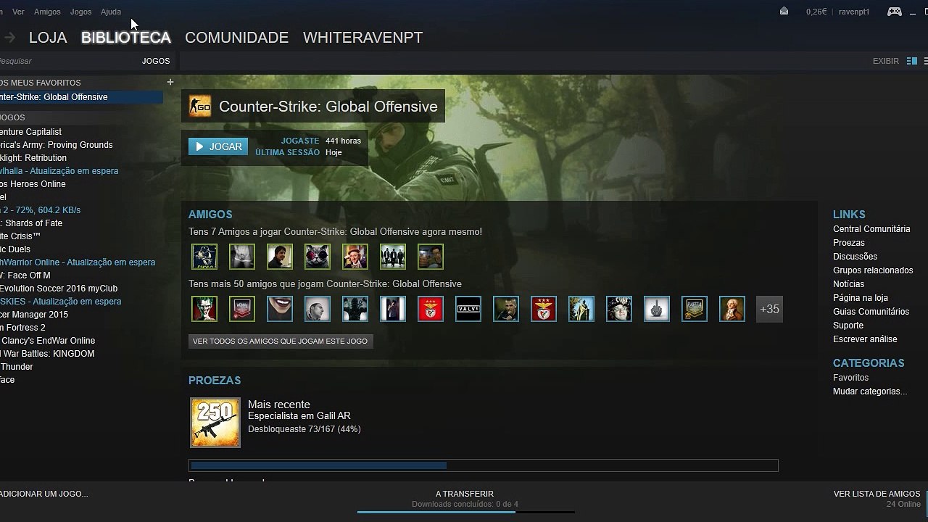Viewport: 928px width, 522px height.
Task: Open friend avatar with middle finger hand
Action: point(657,309)
